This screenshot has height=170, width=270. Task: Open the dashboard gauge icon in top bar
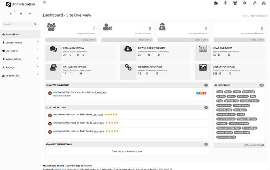pos(216,3)
